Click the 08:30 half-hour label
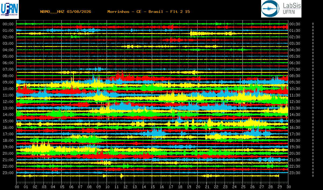The height and width of the screenshot is (190, 323). [x=294, y=76]
